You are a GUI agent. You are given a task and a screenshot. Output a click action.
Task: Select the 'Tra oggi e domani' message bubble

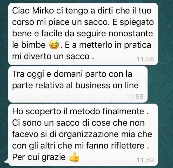[x=78, y=84]
